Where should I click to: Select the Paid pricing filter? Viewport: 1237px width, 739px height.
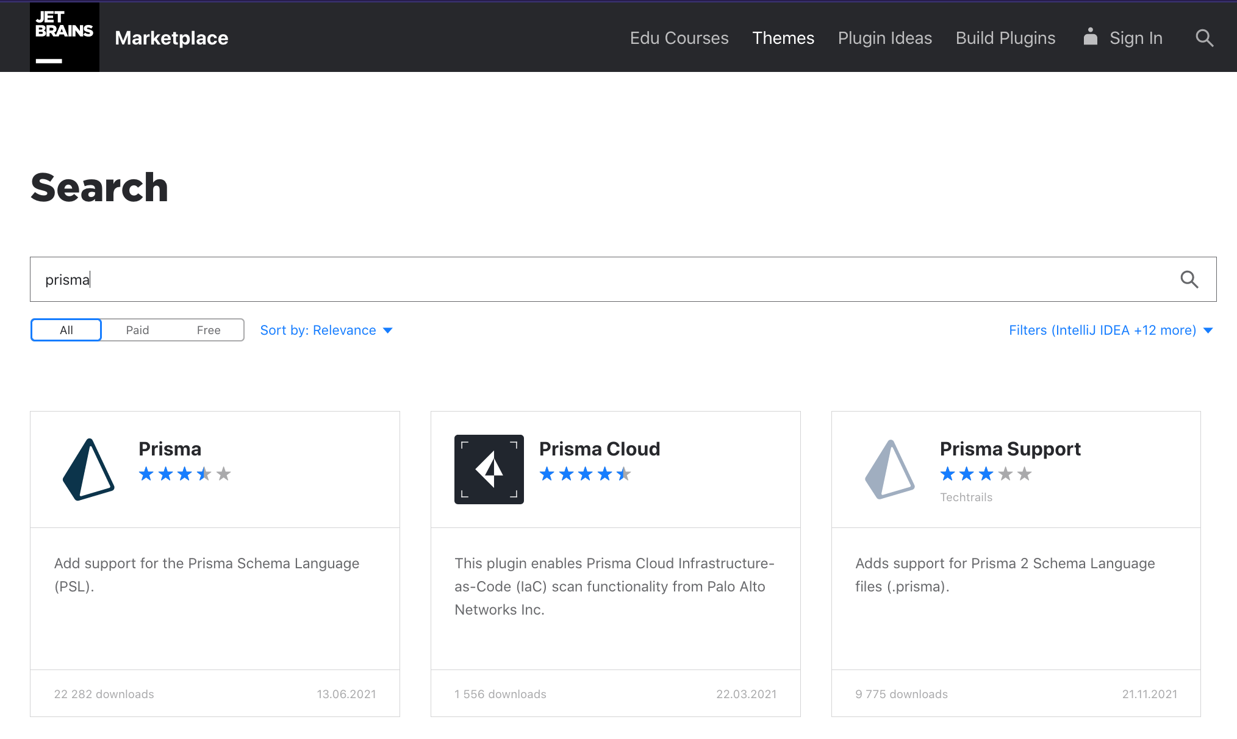(137, 330)
